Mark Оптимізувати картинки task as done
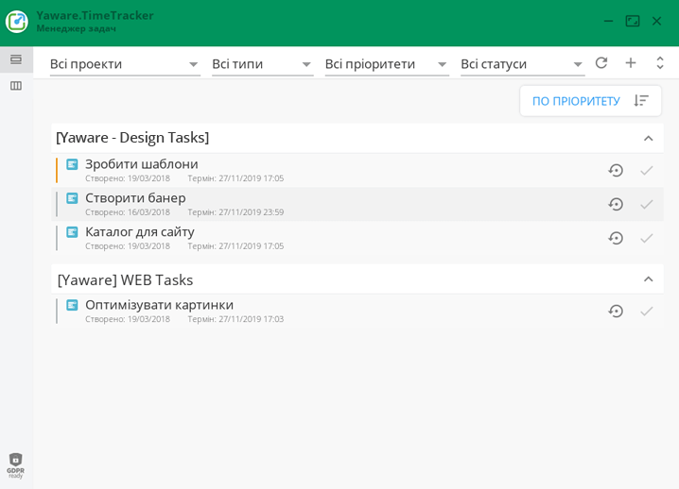Image resolution: width=679 pixels, height=489 pixels. coord(647,312)
